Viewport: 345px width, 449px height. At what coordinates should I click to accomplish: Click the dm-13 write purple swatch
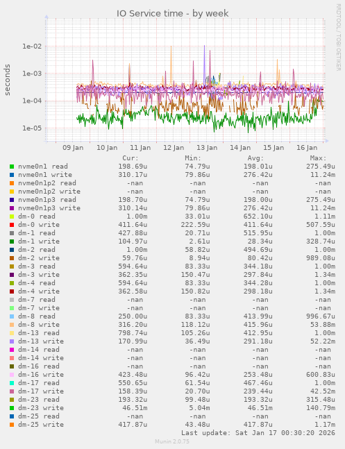tap(12, 341)
